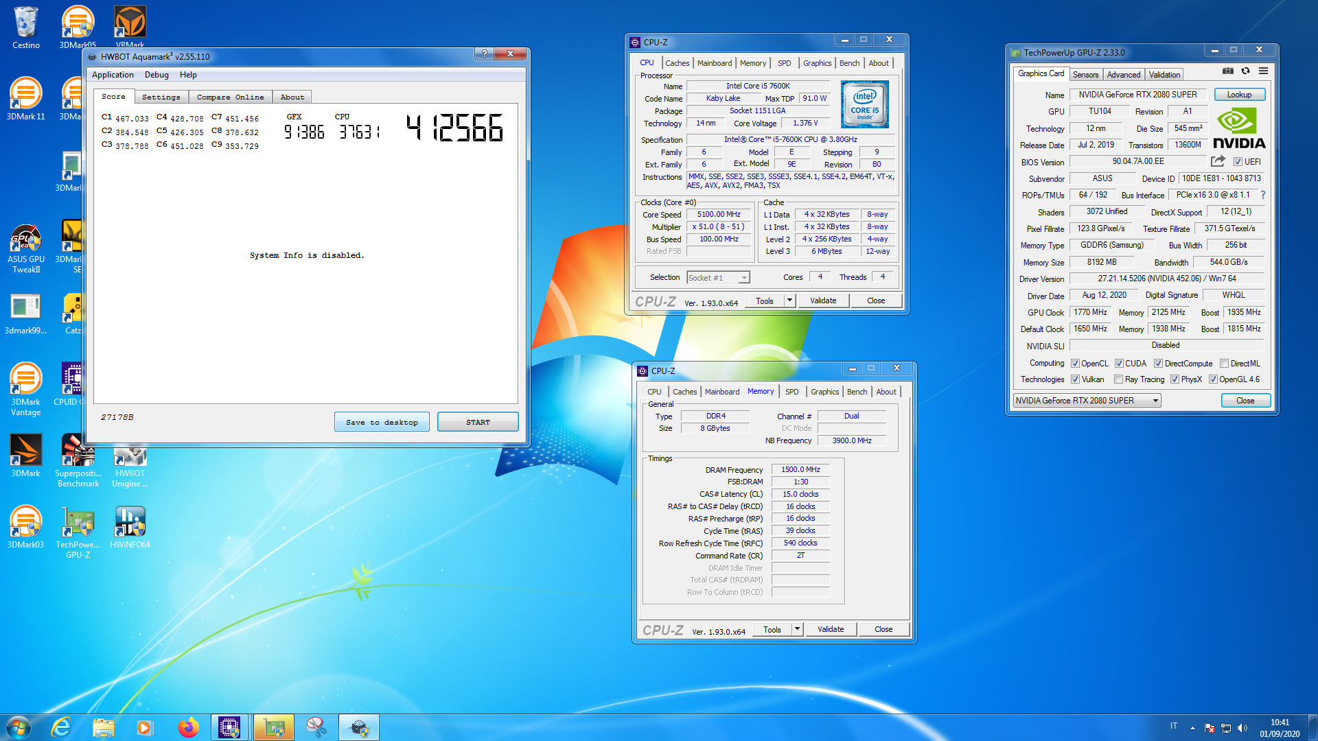Image resolution: width=1318 pixels, height=741 pixels.
Task: Click the IT language indicator in the taskbar
Action: [x=1173, y=726]
